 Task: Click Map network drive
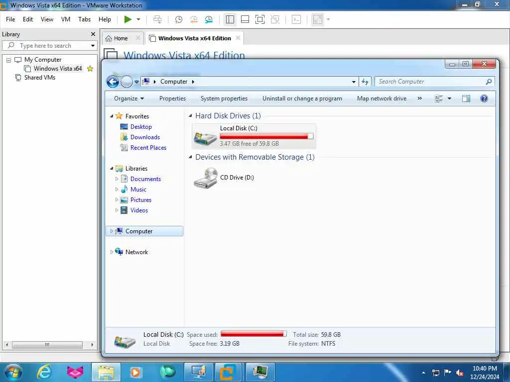pos(382,98)
